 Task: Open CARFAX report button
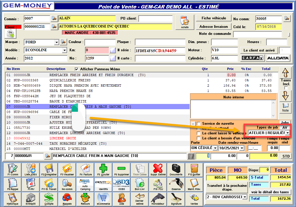tap(252, 58)
